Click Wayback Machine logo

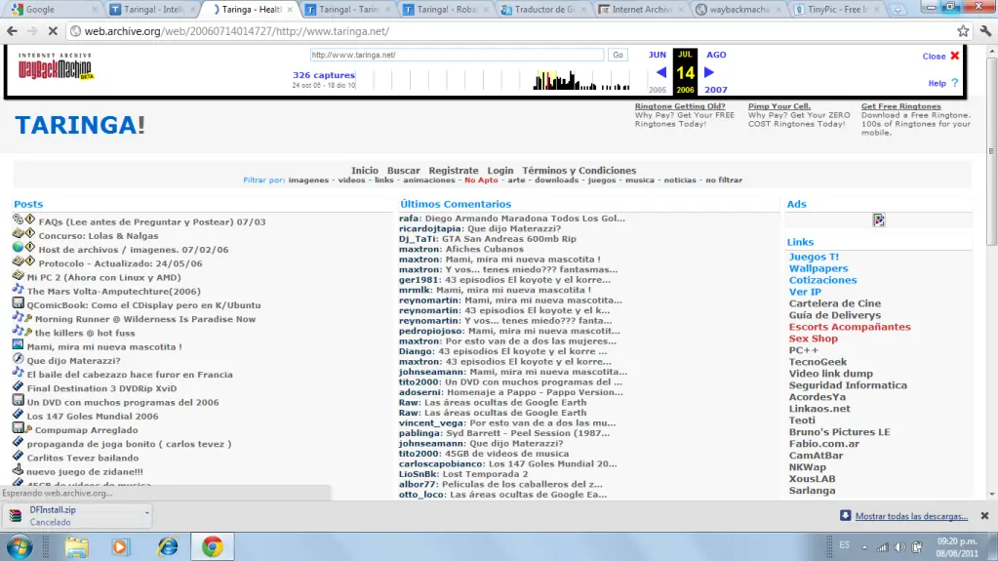[56, 66]
